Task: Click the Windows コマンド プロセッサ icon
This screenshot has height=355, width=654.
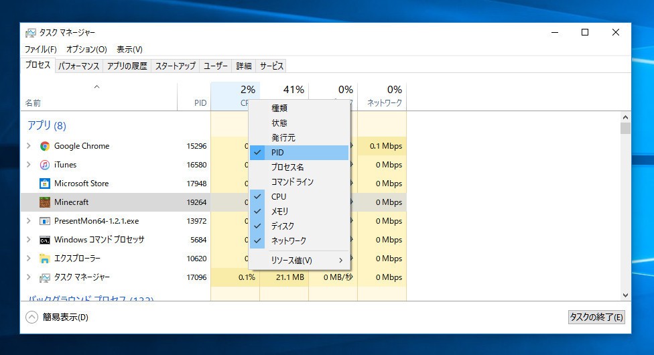Action: 45,240
